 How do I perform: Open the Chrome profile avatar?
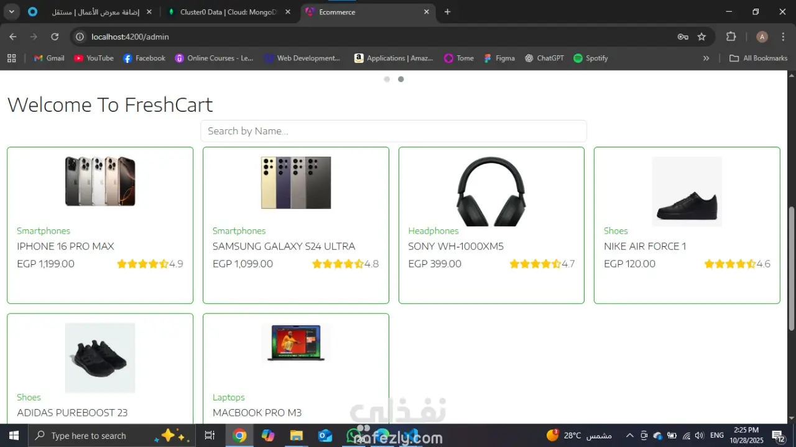pos(762,37)
